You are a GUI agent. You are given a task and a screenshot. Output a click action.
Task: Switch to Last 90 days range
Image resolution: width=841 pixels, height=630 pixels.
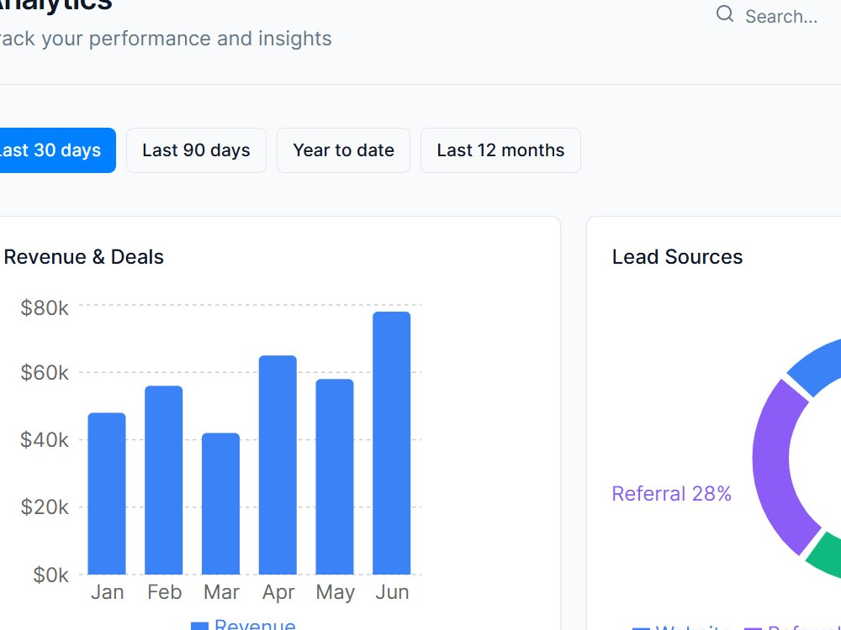[196, 150]
